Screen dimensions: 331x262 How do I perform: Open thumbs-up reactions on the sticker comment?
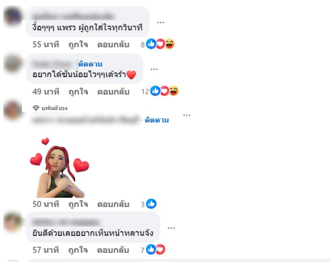click(x=149, y=204)
